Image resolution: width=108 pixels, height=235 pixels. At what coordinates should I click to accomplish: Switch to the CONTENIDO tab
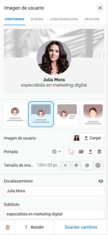coord(14,19)
